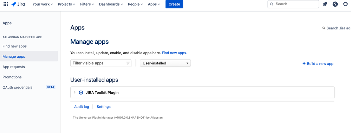The width and height of the screenshot is (351, 133).
Task: Open the Projects menu
Action: (66, 4)
